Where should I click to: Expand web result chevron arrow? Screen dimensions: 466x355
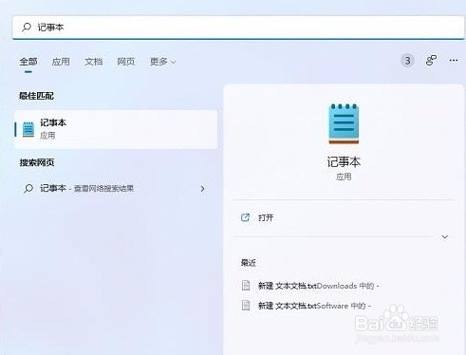(202, 189)
